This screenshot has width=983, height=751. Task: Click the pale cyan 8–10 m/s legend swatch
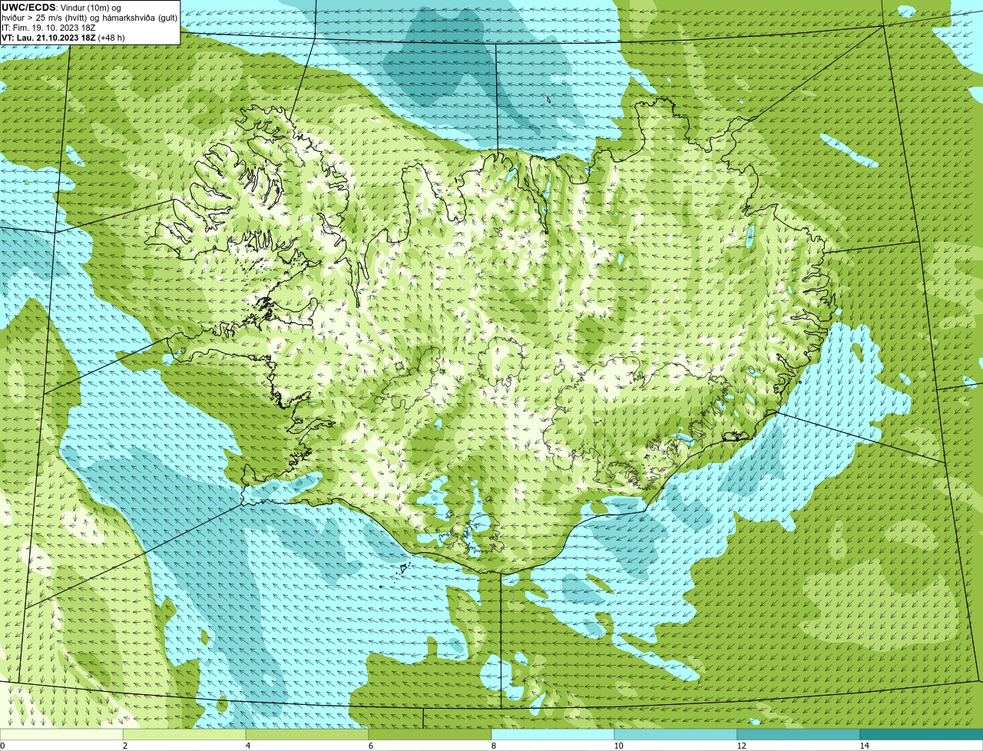click(x=553, y=734)
